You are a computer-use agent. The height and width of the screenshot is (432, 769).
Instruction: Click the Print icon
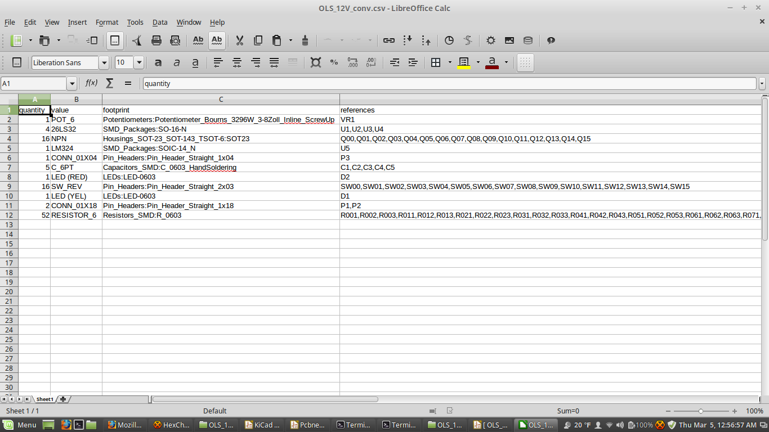(x=157, y=40)
